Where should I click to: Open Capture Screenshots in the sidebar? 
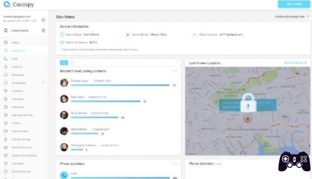pyautogui.click(x=24, y=155)
